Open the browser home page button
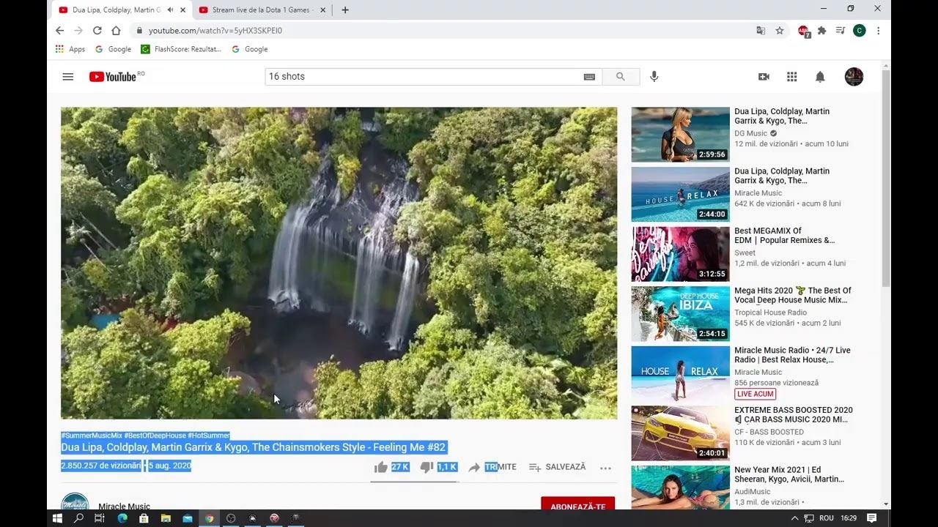This screenshot has height=527, width=938. pyautogui.click(x=116, y=31)
